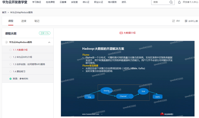The height and width of the screenshot is (118, 199).
Task: Open lesson 1.4 课后练习
Action: pyautogui.click(x=19, y=71)
